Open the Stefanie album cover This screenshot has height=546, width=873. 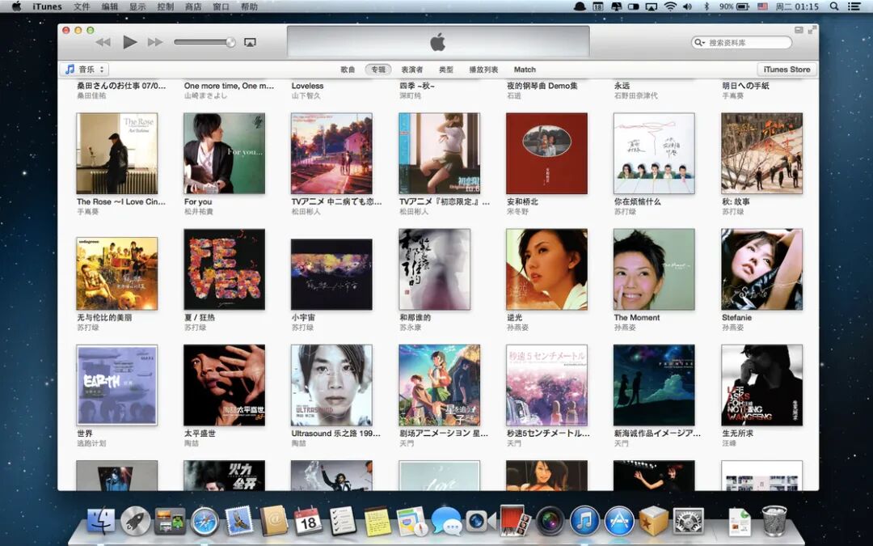tap(761, 269)
